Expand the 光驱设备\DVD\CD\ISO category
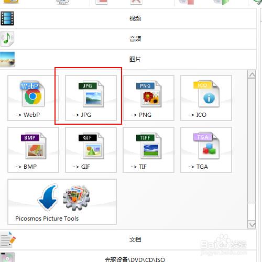 (128, 256)
